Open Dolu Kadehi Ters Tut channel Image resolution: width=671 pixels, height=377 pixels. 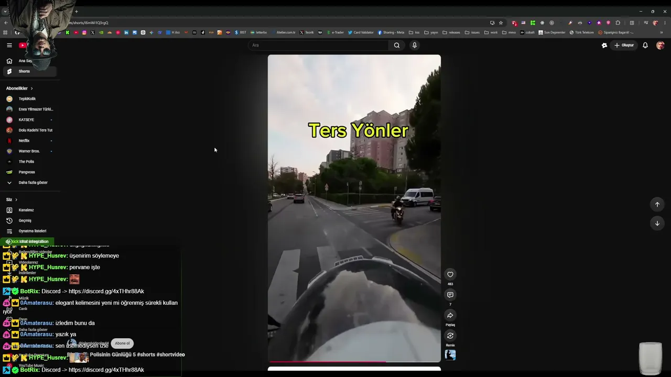[x=29, y=130]
